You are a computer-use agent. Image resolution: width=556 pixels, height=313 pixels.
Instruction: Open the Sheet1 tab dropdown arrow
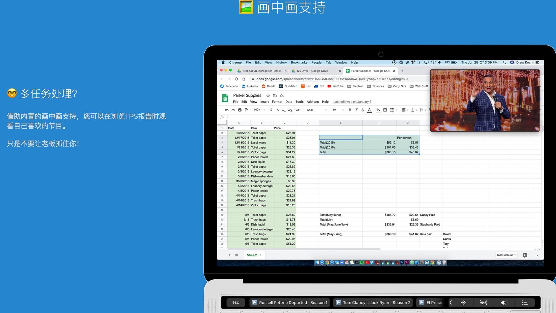tap(260, 255)
